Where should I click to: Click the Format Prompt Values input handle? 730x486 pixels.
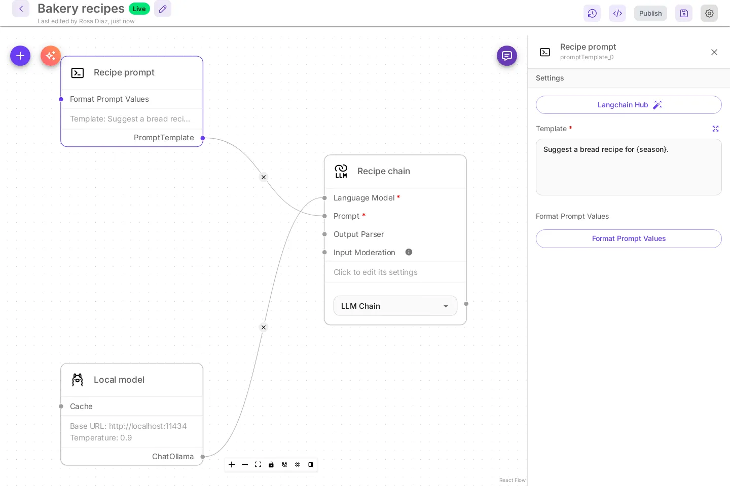click(61, 99)
